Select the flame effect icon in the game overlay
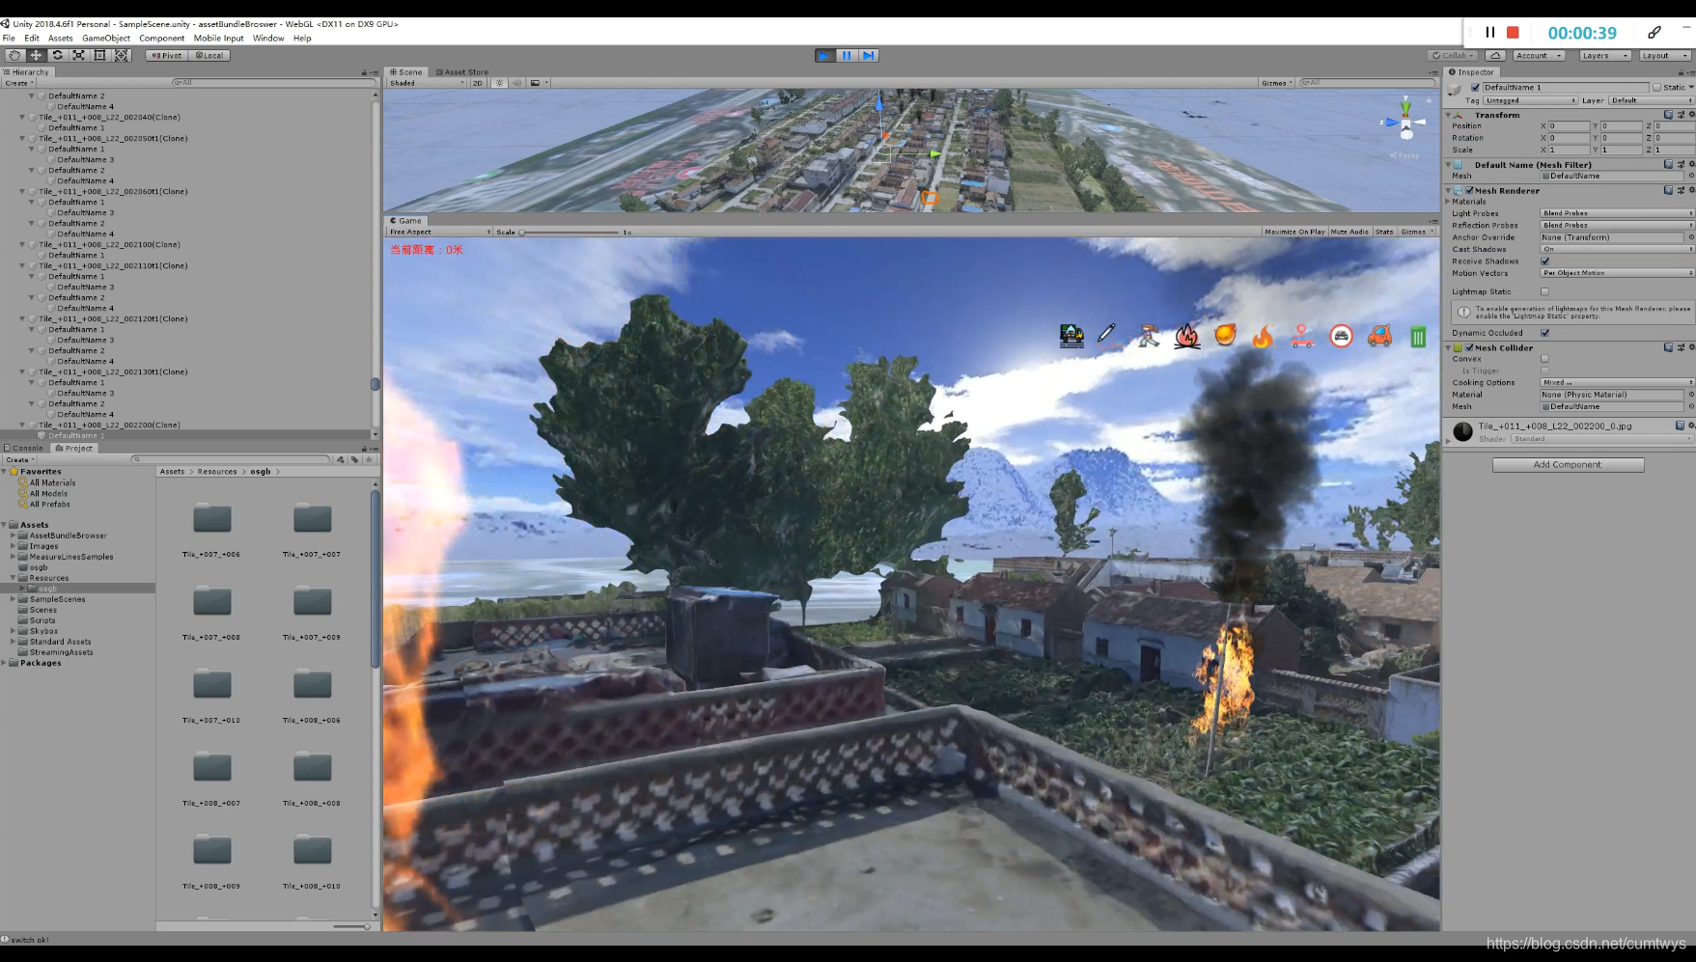The height and width of the screenshot is (962, 1696). click(x=1263, y=337)
